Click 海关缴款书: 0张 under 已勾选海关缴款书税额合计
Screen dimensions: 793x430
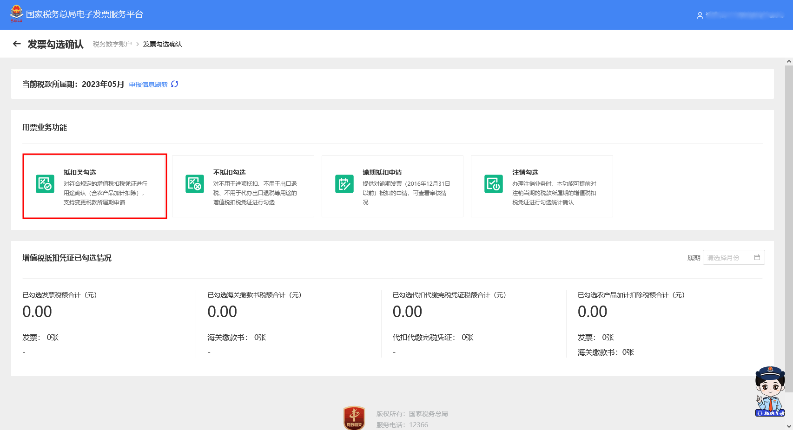coord(237,338)
